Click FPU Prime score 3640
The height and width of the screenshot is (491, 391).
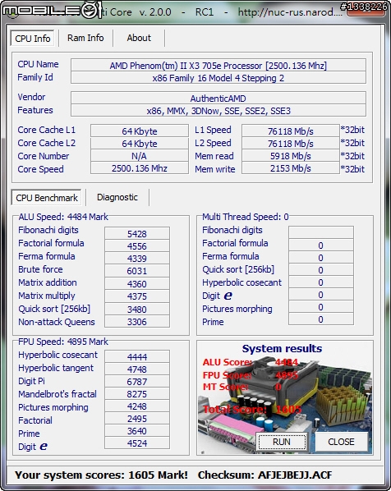coord(137,431)
